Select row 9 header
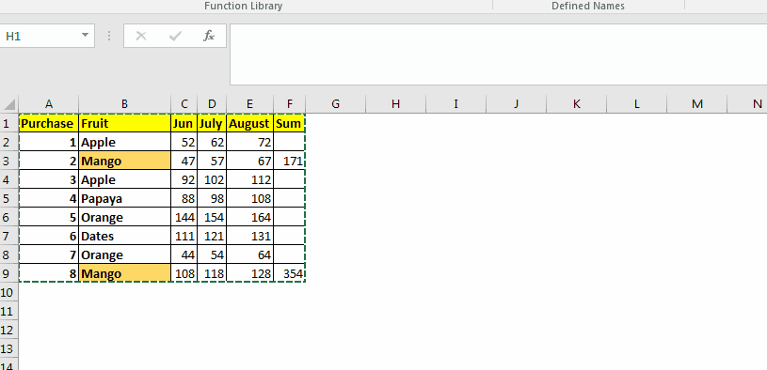This screenshot has width=767, height=370. (8, 274)
